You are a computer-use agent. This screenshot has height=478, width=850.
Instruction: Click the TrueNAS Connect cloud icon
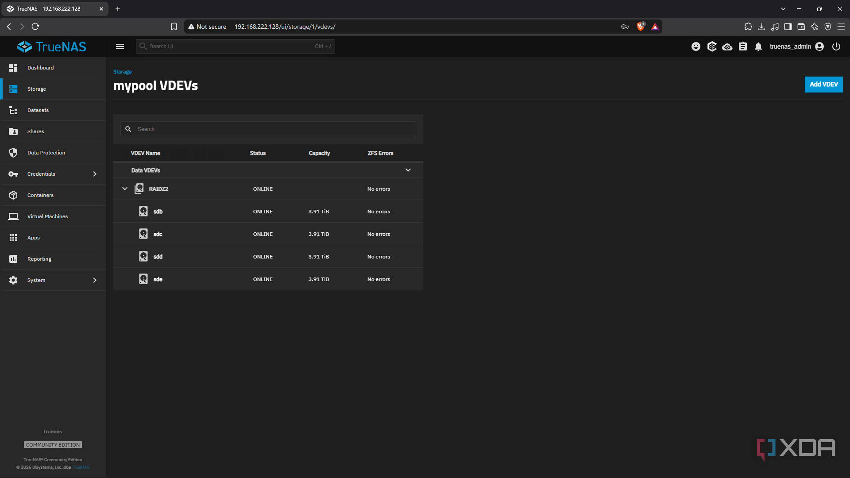pyautogui.click(x=727, y=46)
